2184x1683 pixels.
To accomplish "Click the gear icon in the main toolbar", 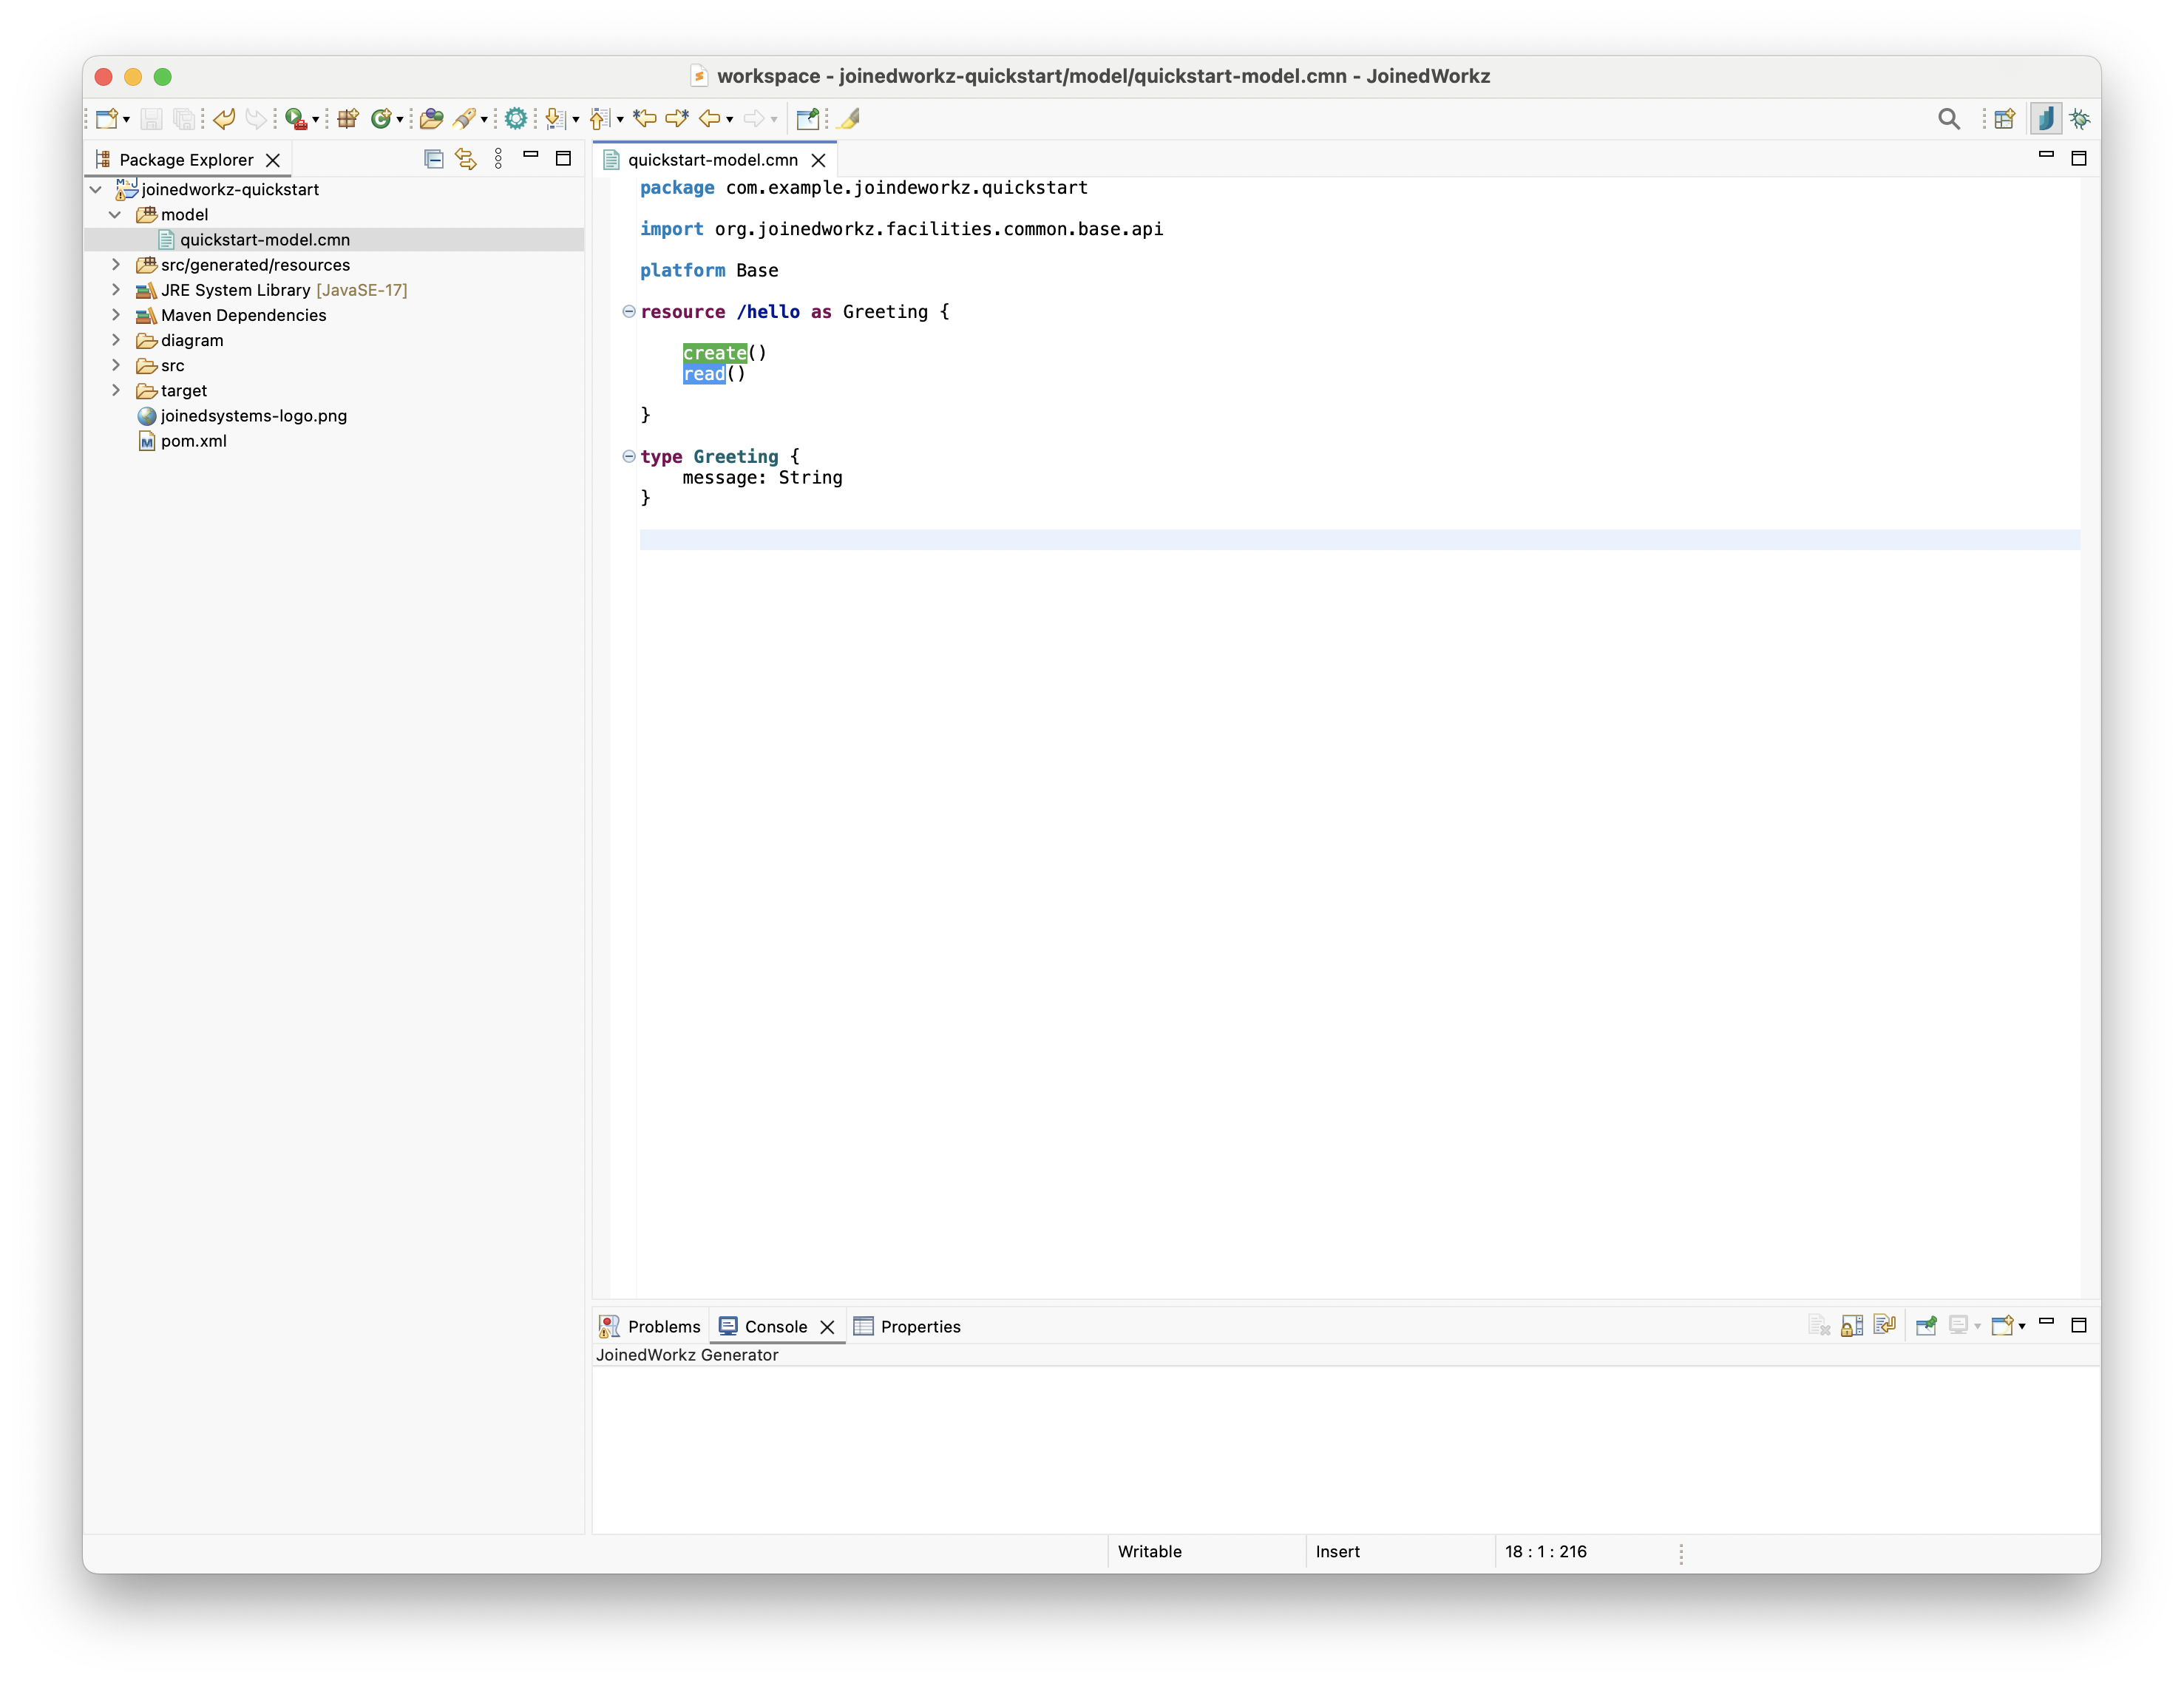I will 515,119.
